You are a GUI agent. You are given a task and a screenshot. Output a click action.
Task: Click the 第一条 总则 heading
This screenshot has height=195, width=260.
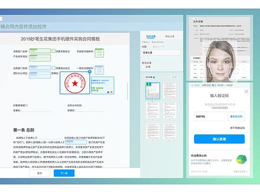tap(23, 130)
